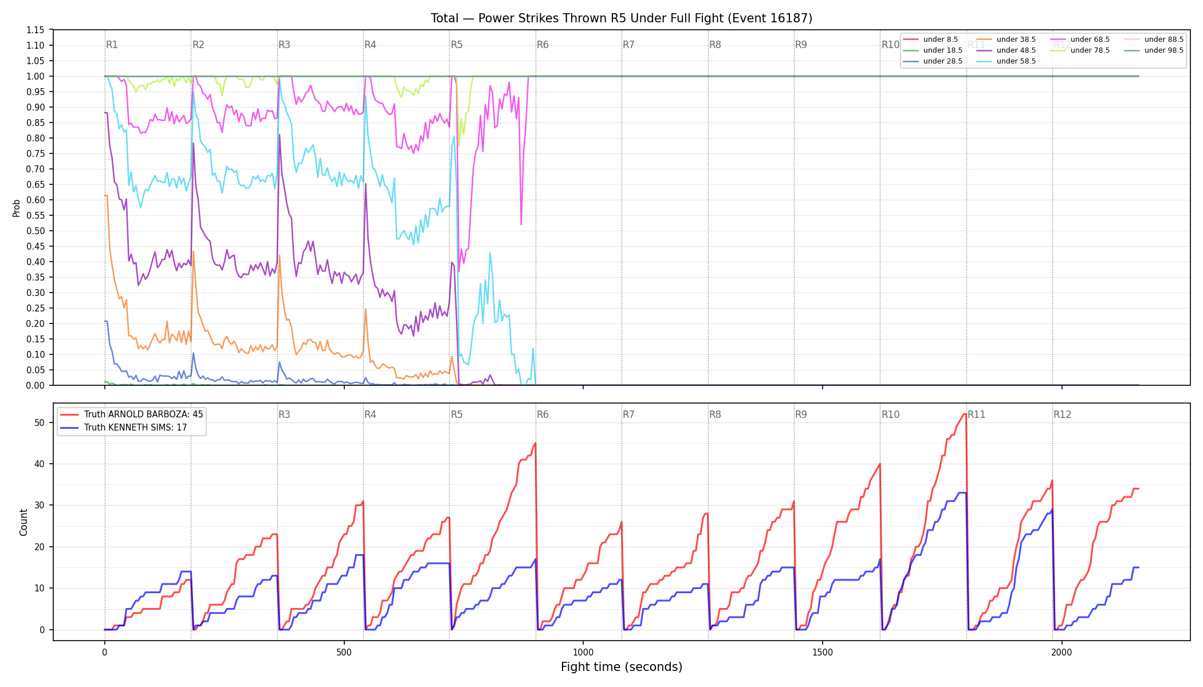
Task: Click the 2000 tick on x-axis
Action: 1062,652
